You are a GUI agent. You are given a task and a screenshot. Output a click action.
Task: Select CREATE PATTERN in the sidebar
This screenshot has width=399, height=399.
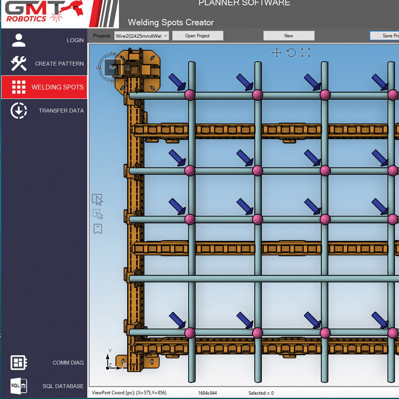point(18,64)
